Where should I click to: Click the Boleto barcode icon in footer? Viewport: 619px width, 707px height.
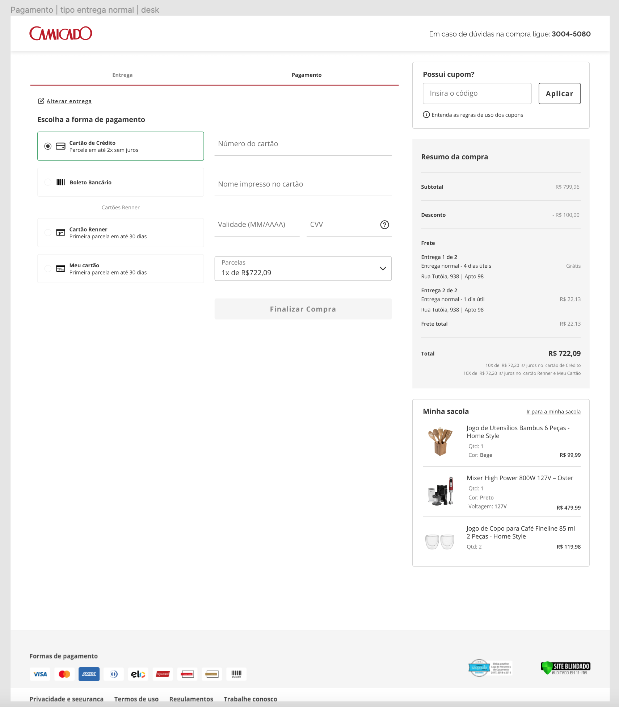[x=236, y=674]
